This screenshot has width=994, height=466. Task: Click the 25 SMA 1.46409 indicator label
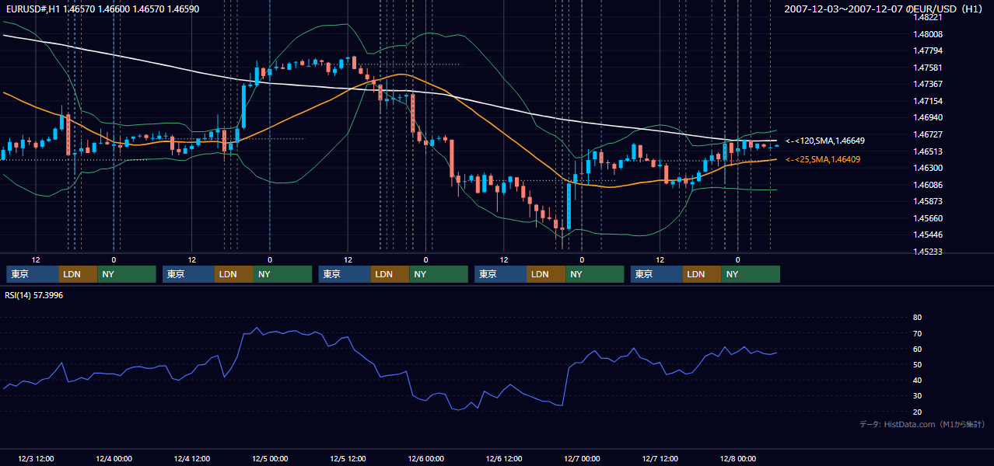(x=823, y=159)
